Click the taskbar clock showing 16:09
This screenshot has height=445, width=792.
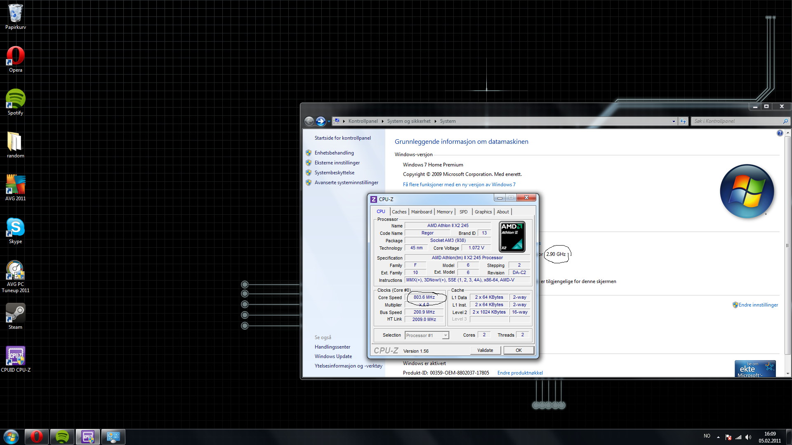(x=770, y=437)
